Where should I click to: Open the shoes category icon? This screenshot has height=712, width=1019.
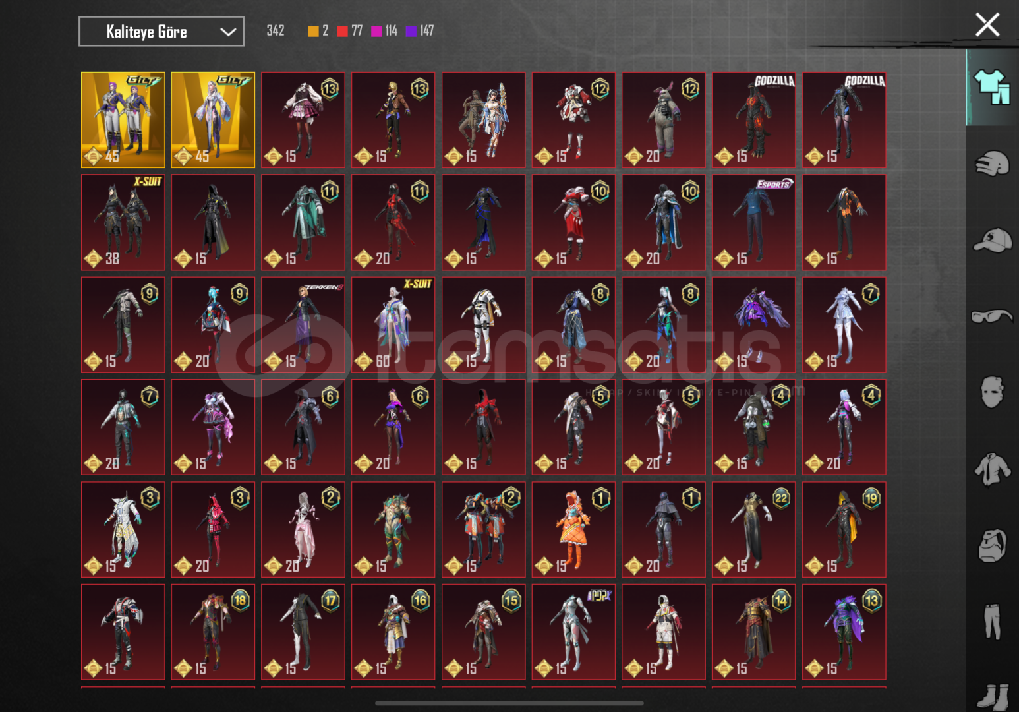click(992, 697)
